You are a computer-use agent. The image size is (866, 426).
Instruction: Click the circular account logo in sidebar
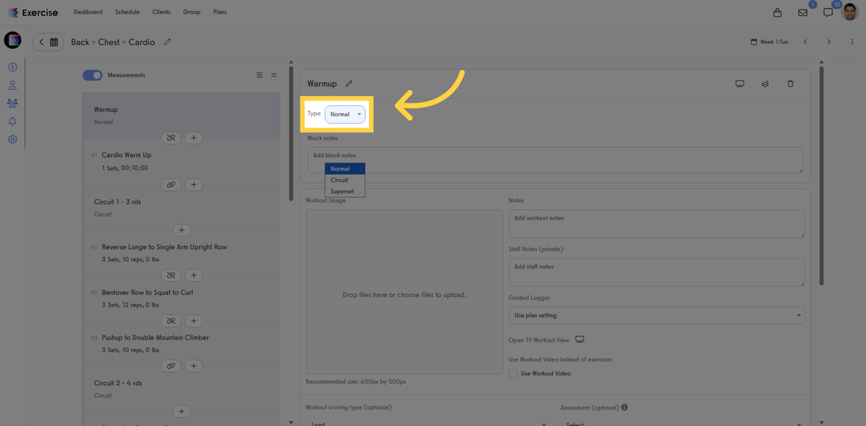pyautogui.click(x=13, y=40)
